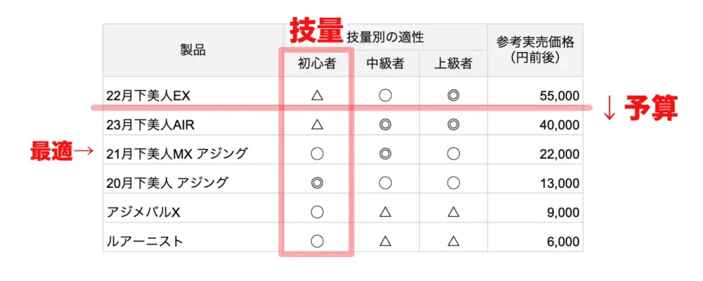
Task: Click the double circle for 20月下美人 アジング beginner
Action: coord(317,182)
